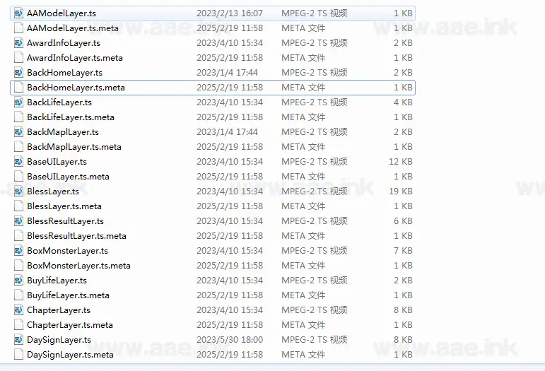The width and height of the screenshot is (545, 371).
Task: Click the AAModelLayer.ts video file icon
Action: pyautogui.click(x=18, y=13)
